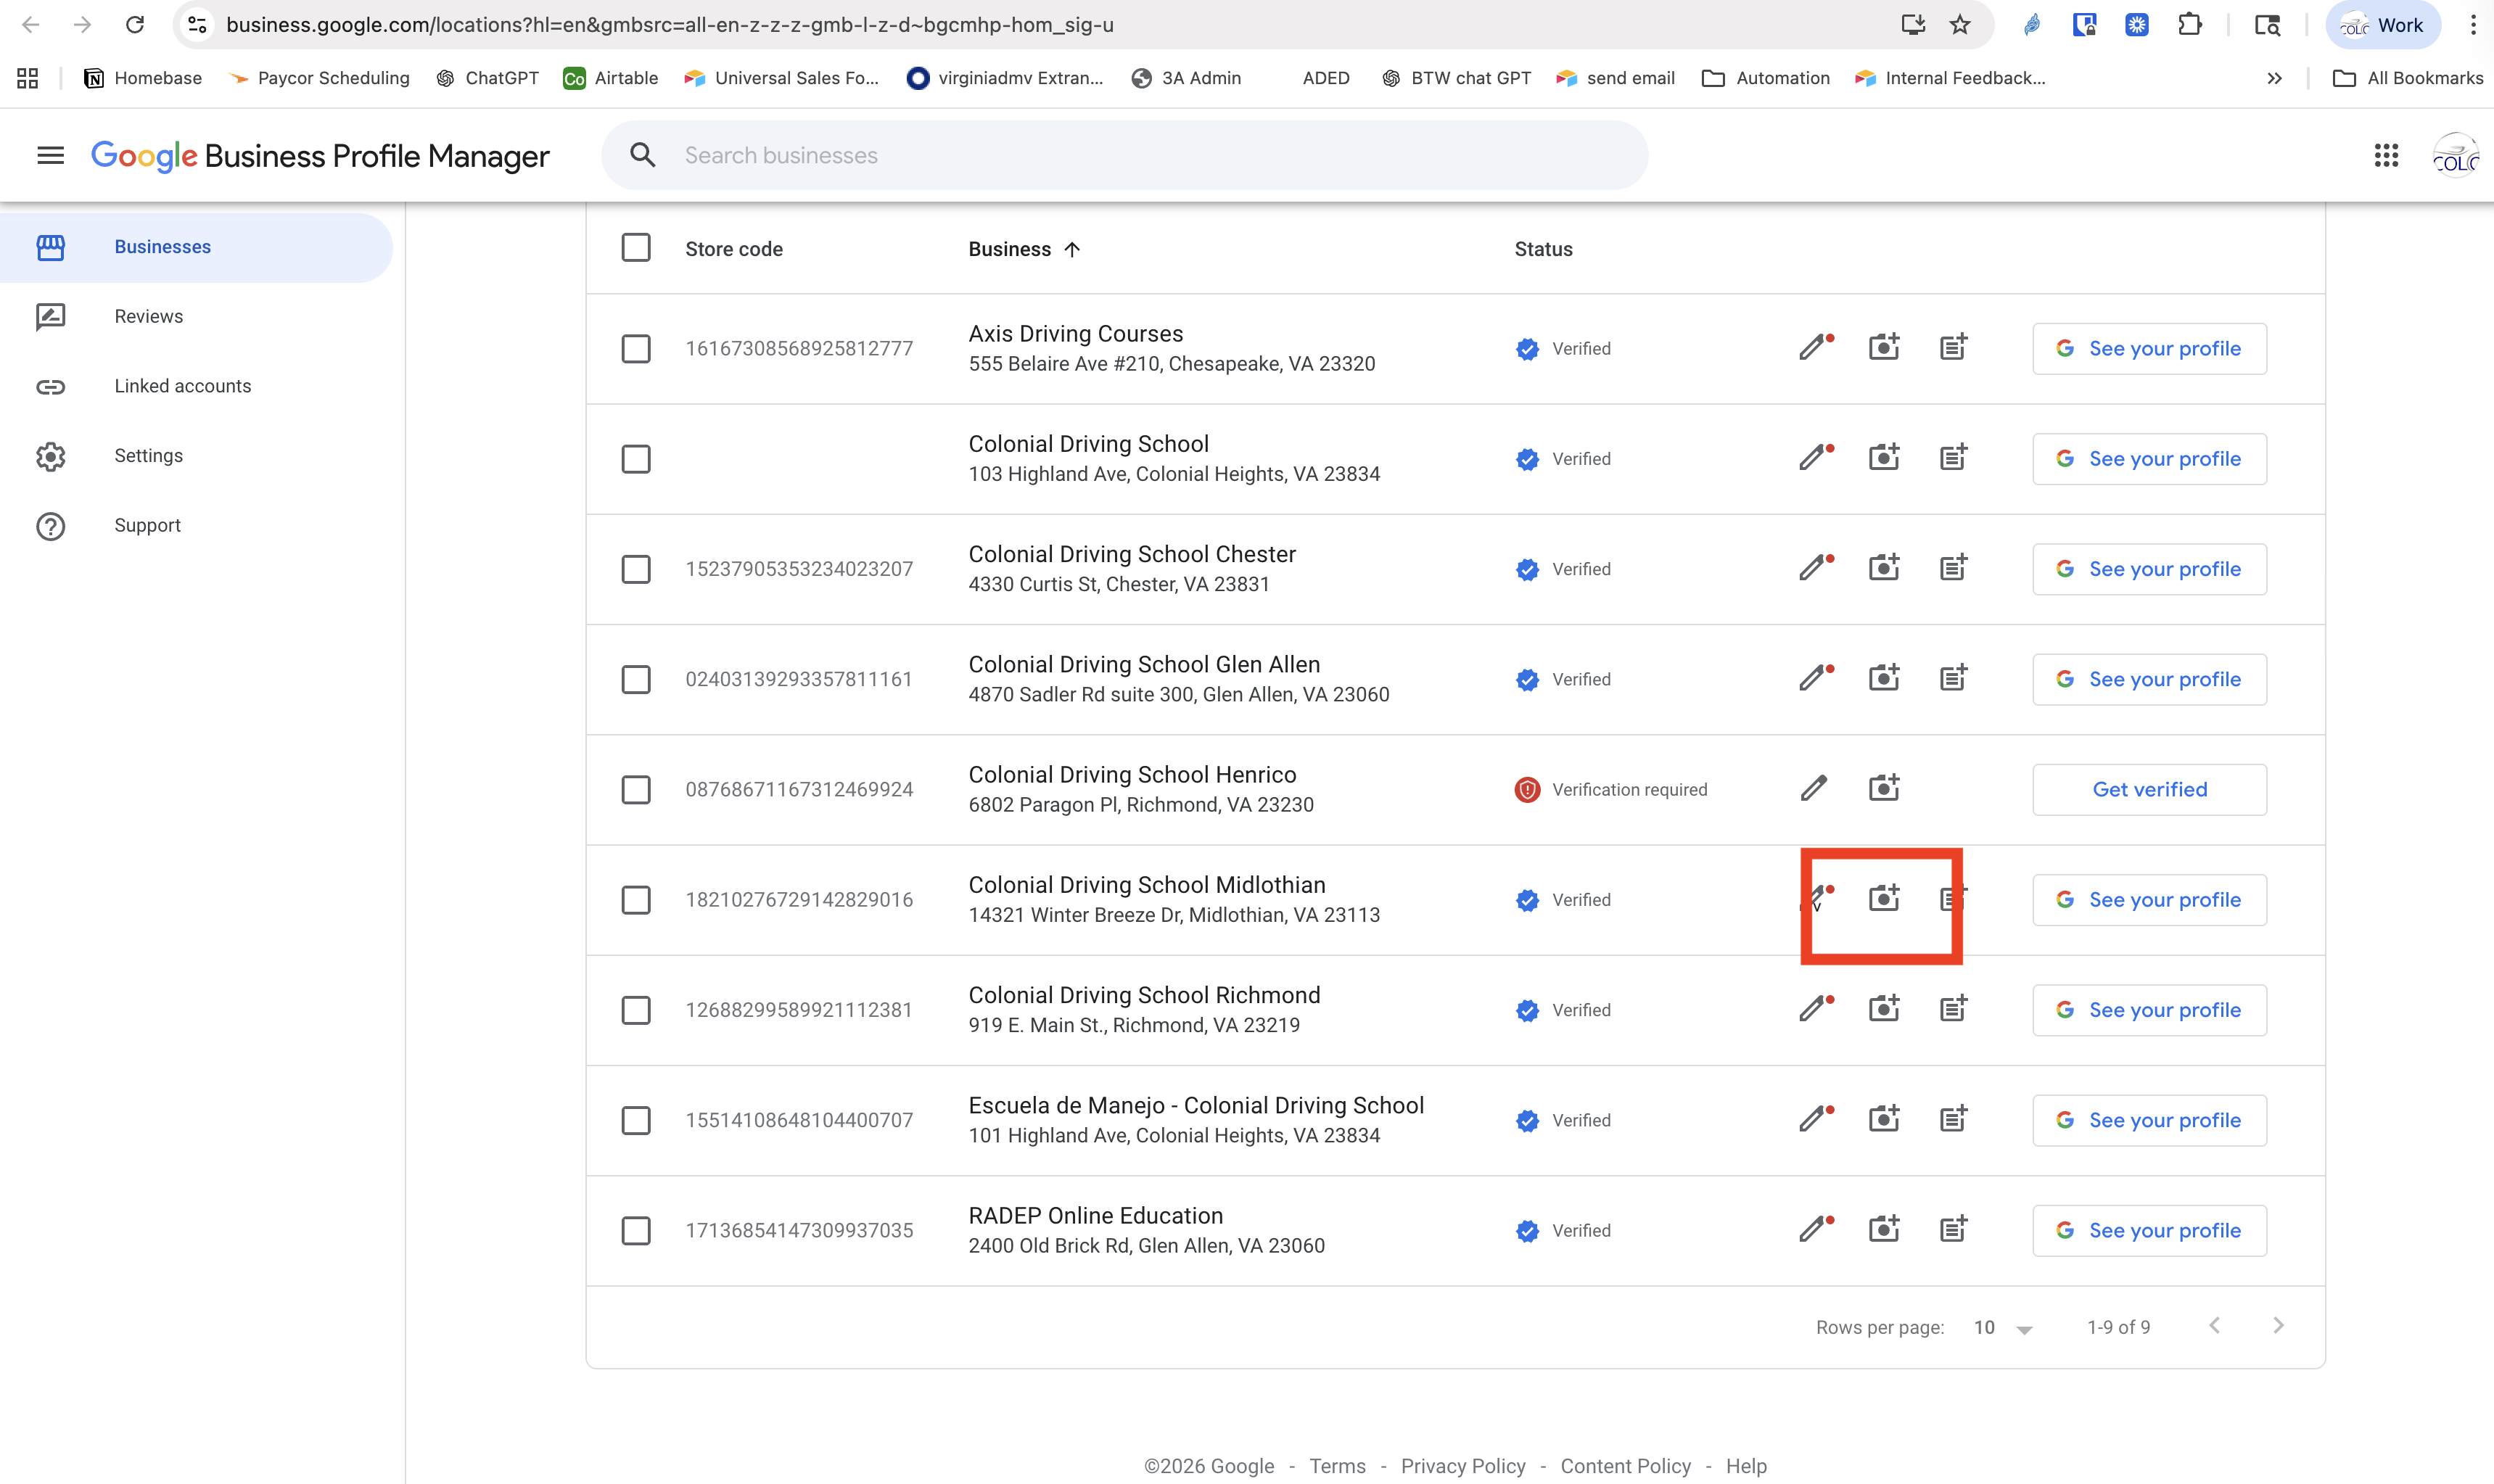Image resolution: width=2494 pixels, height=1484 pixels.
Task: See your profile for Colonial Driving School Midlothian
Action: (2149, 900)
